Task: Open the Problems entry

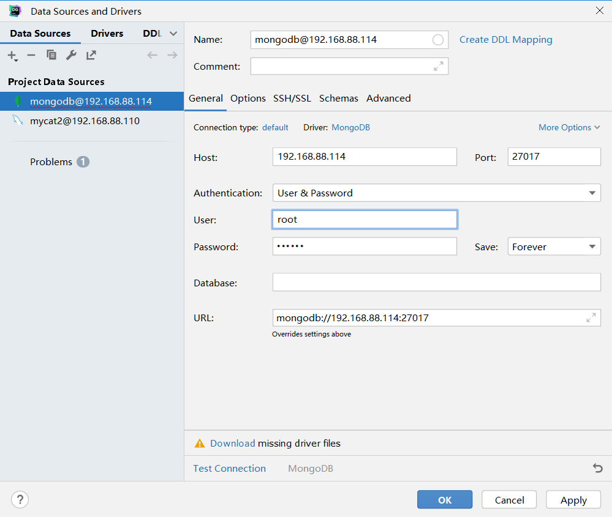Action: pyautogui.click(x=51, y=162)
